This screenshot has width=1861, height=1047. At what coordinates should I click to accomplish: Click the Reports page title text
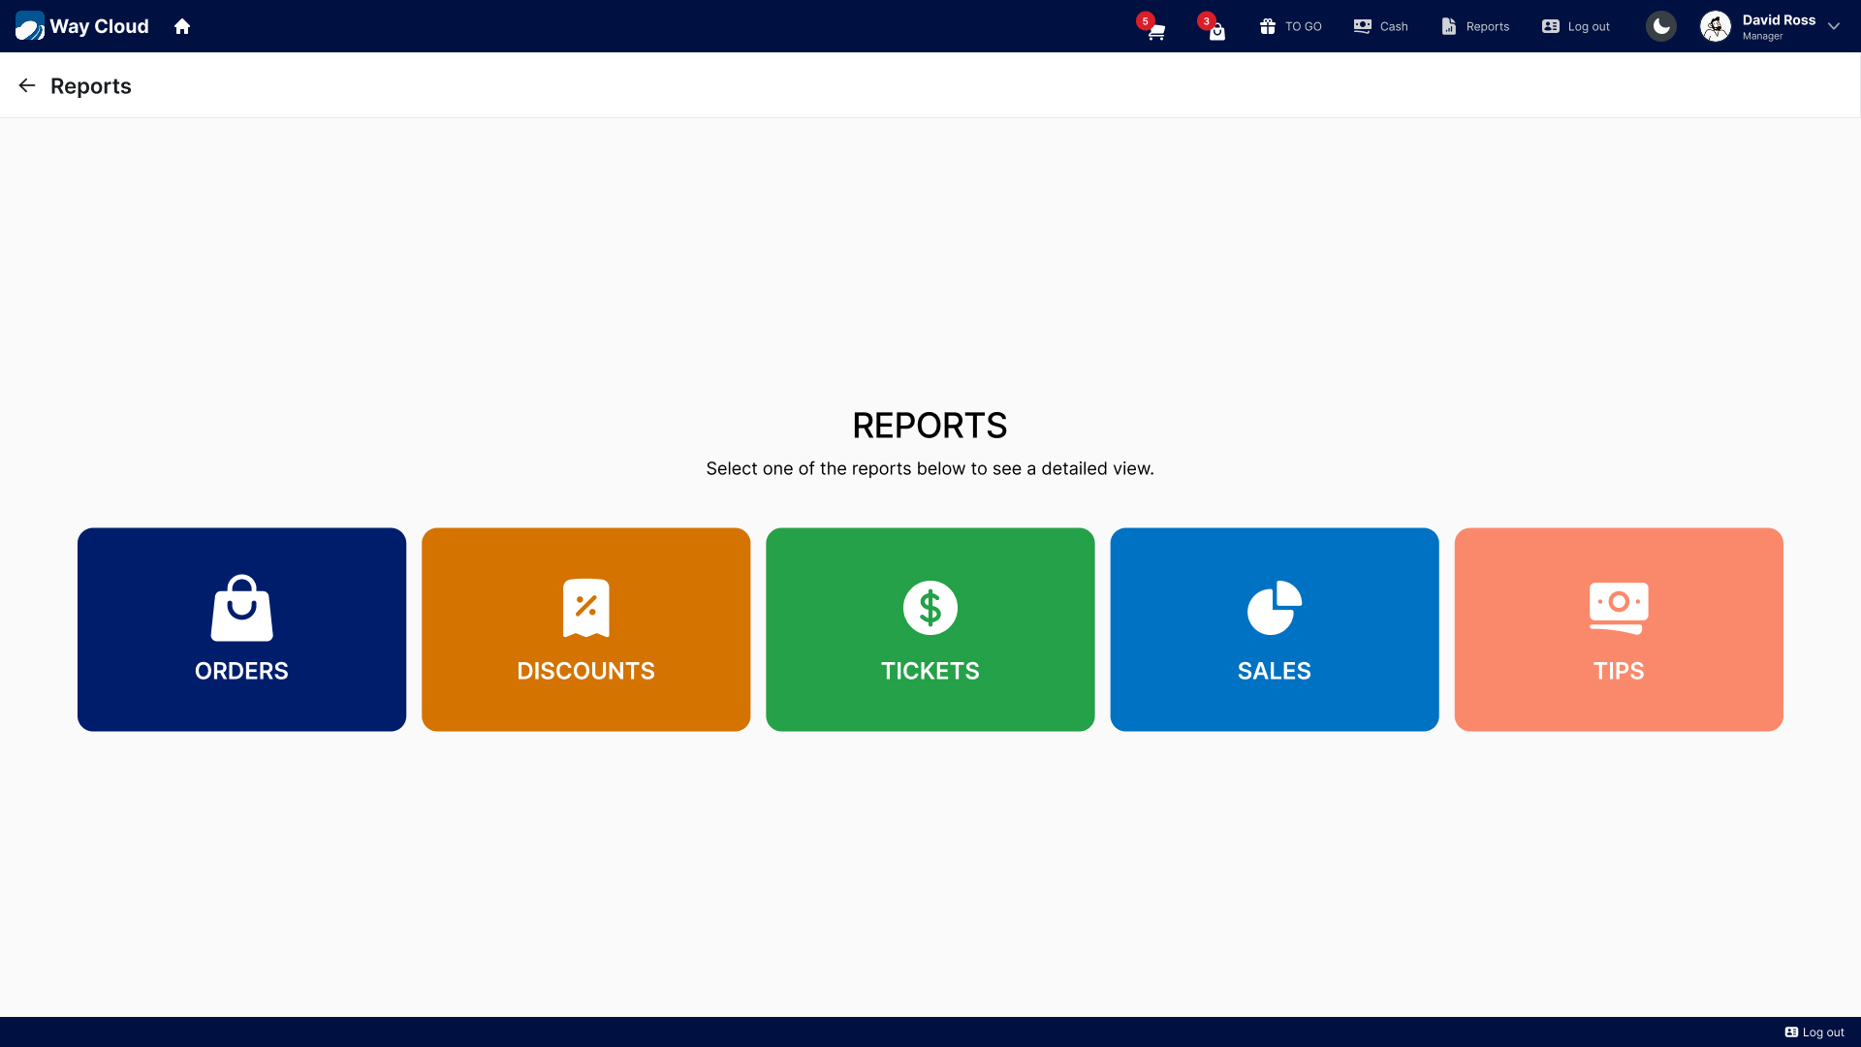[x=91, y=85]
